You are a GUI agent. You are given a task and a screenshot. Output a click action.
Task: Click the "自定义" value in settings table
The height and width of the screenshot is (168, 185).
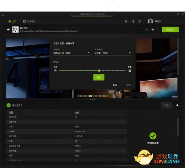(78, 151)
